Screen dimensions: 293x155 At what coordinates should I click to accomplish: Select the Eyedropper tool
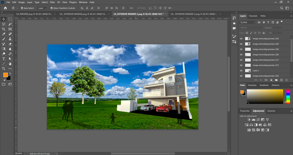4,34
